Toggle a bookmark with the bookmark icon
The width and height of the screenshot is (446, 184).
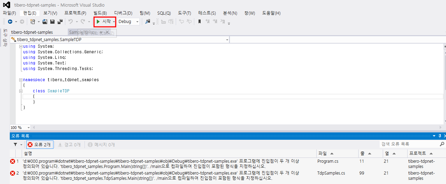200,22
